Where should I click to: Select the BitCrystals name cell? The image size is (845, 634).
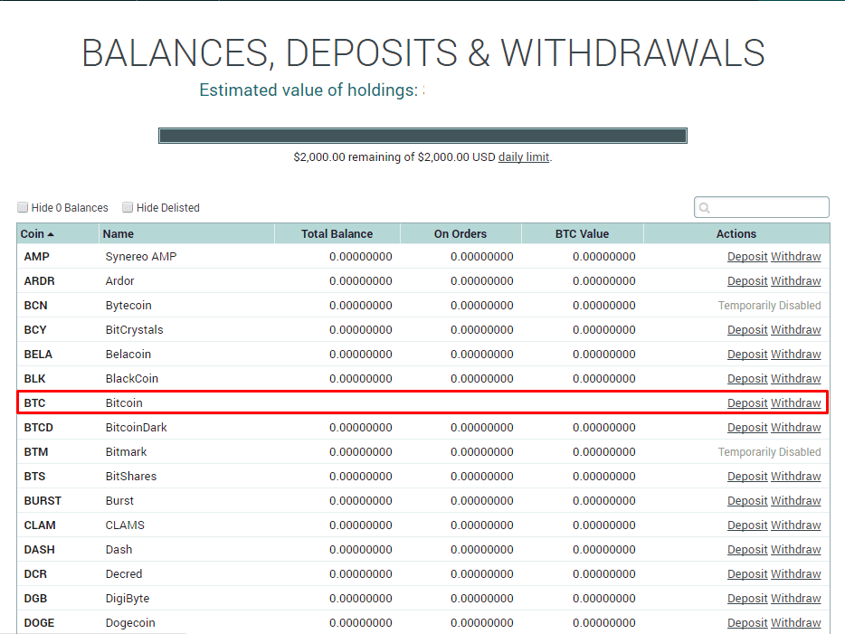(134, 329)
